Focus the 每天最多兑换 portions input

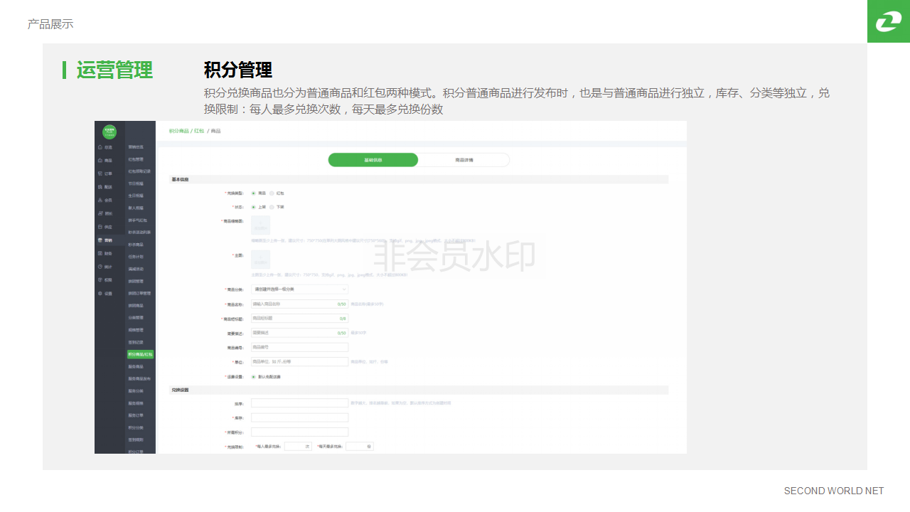tap(360, 447)
